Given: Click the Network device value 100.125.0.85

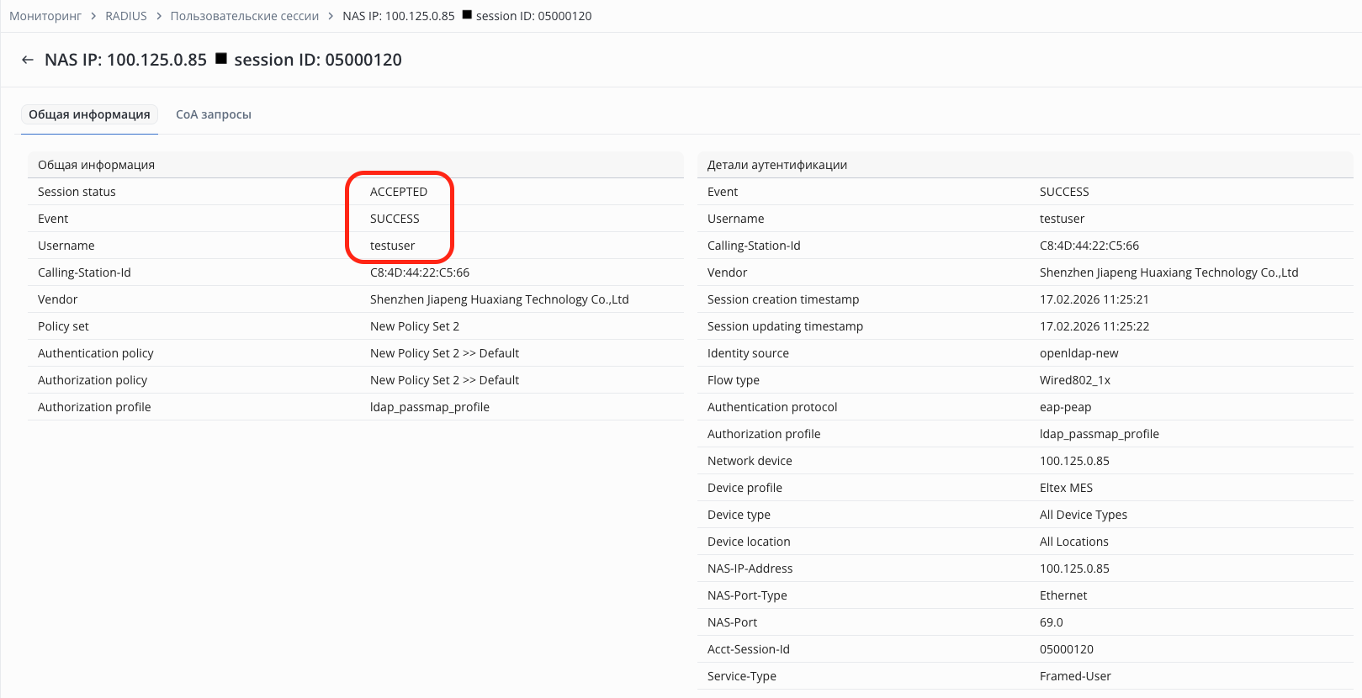Looking at the screenshot, I should (1074, 461).
